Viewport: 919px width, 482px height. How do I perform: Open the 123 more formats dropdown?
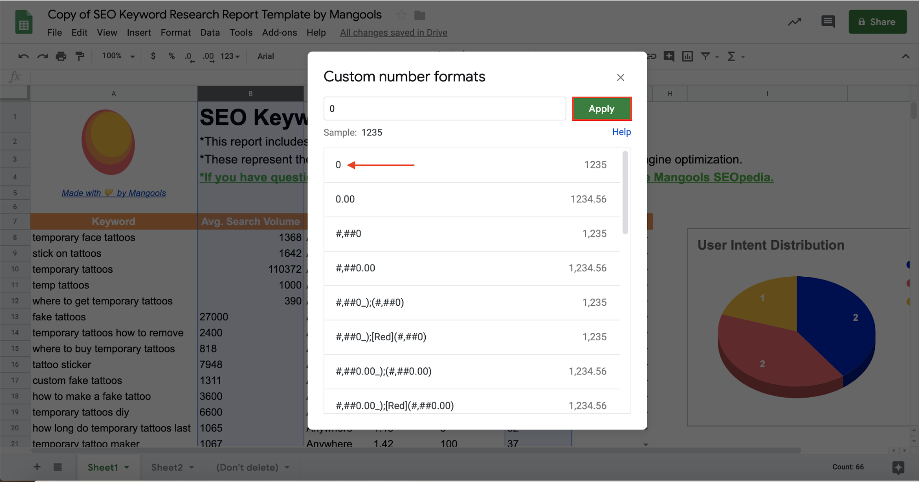coord(230,56)
